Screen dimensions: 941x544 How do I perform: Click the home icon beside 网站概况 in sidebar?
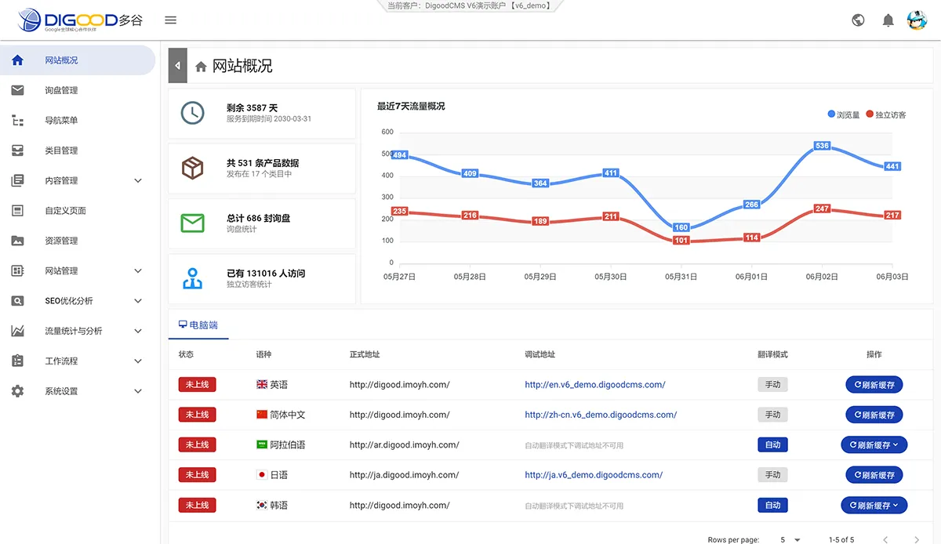[17, 60]
